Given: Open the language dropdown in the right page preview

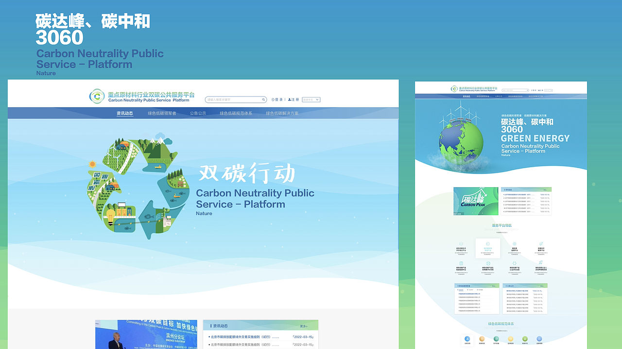Looking at the screenshot, I should coord(549,90).
